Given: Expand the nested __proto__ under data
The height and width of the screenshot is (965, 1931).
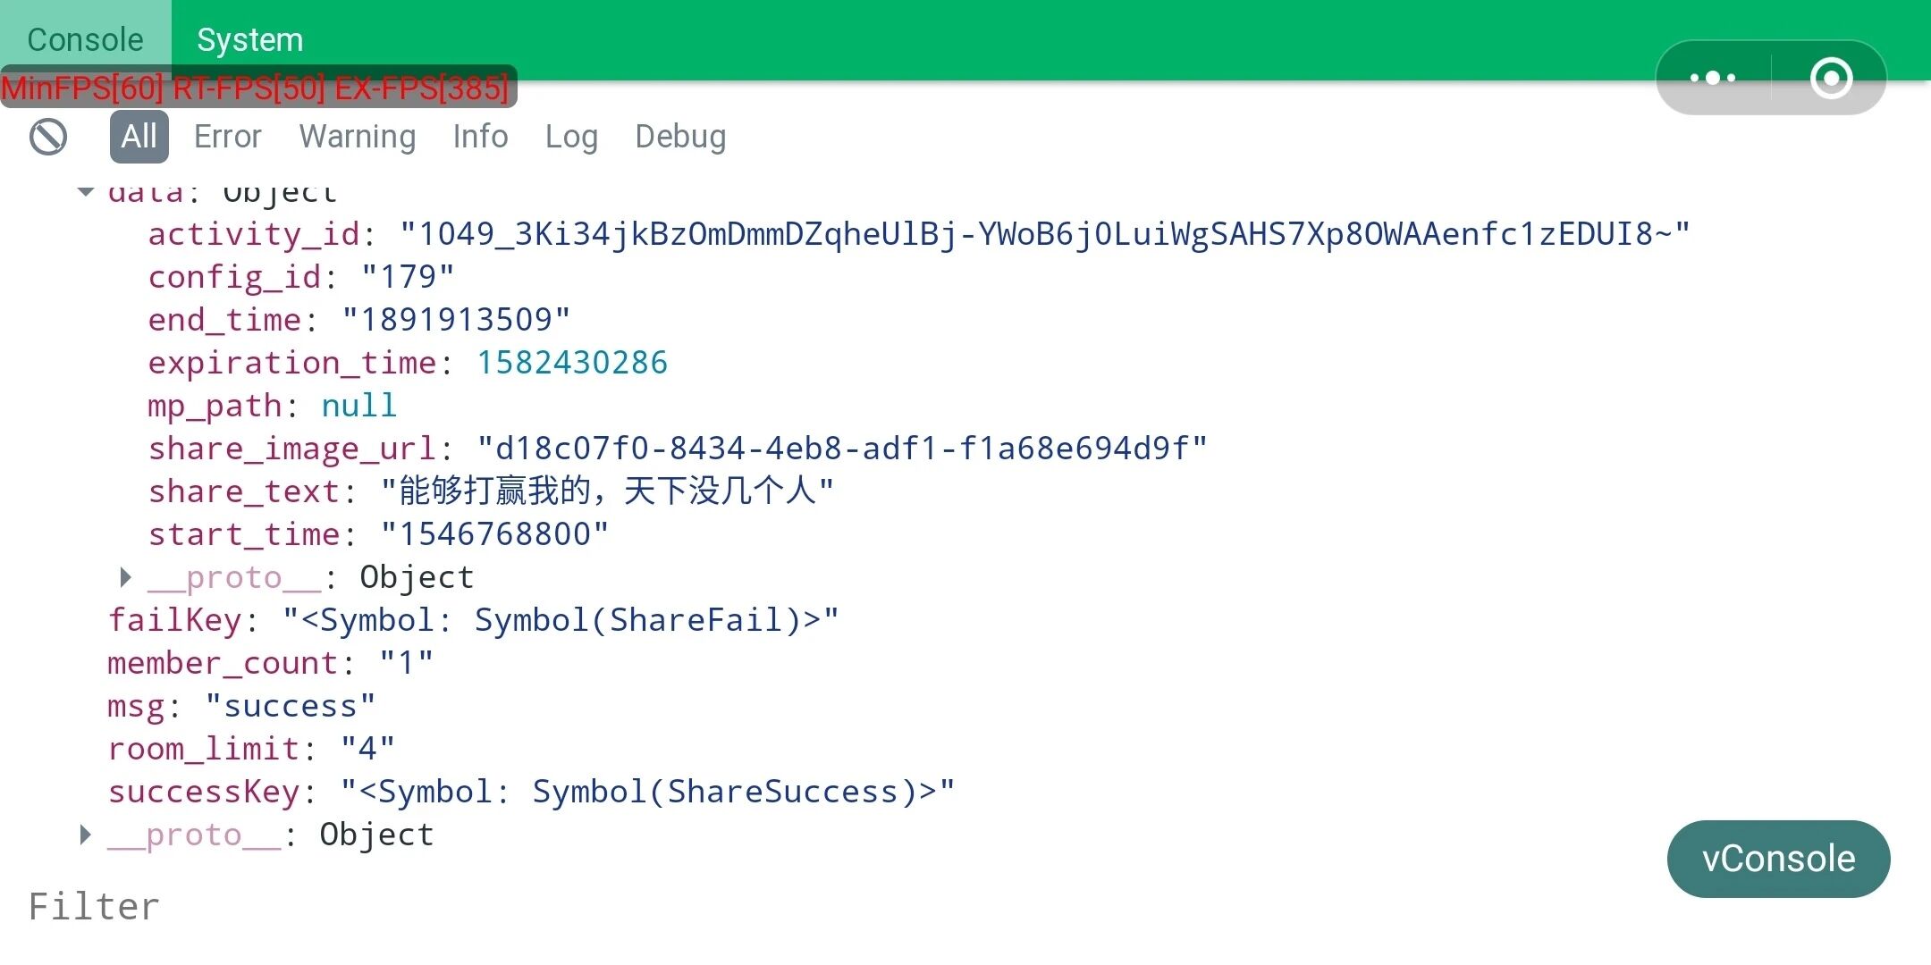Looking at the screenshot, I should (x=126, y=578).
